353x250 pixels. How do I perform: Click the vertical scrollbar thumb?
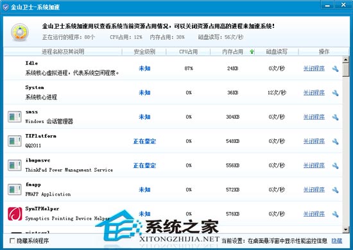tap(345, 70)
